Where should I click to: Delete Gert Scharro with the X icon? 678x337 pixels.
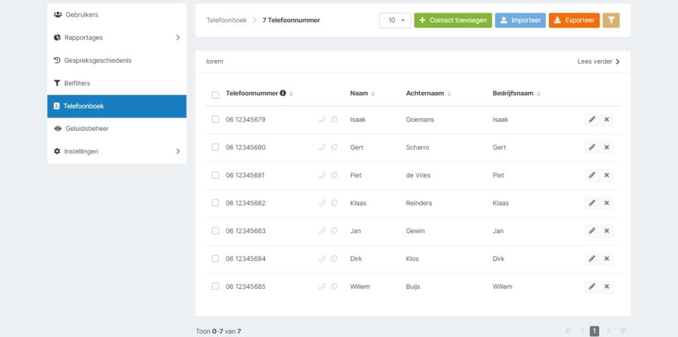tap(606, 147)
